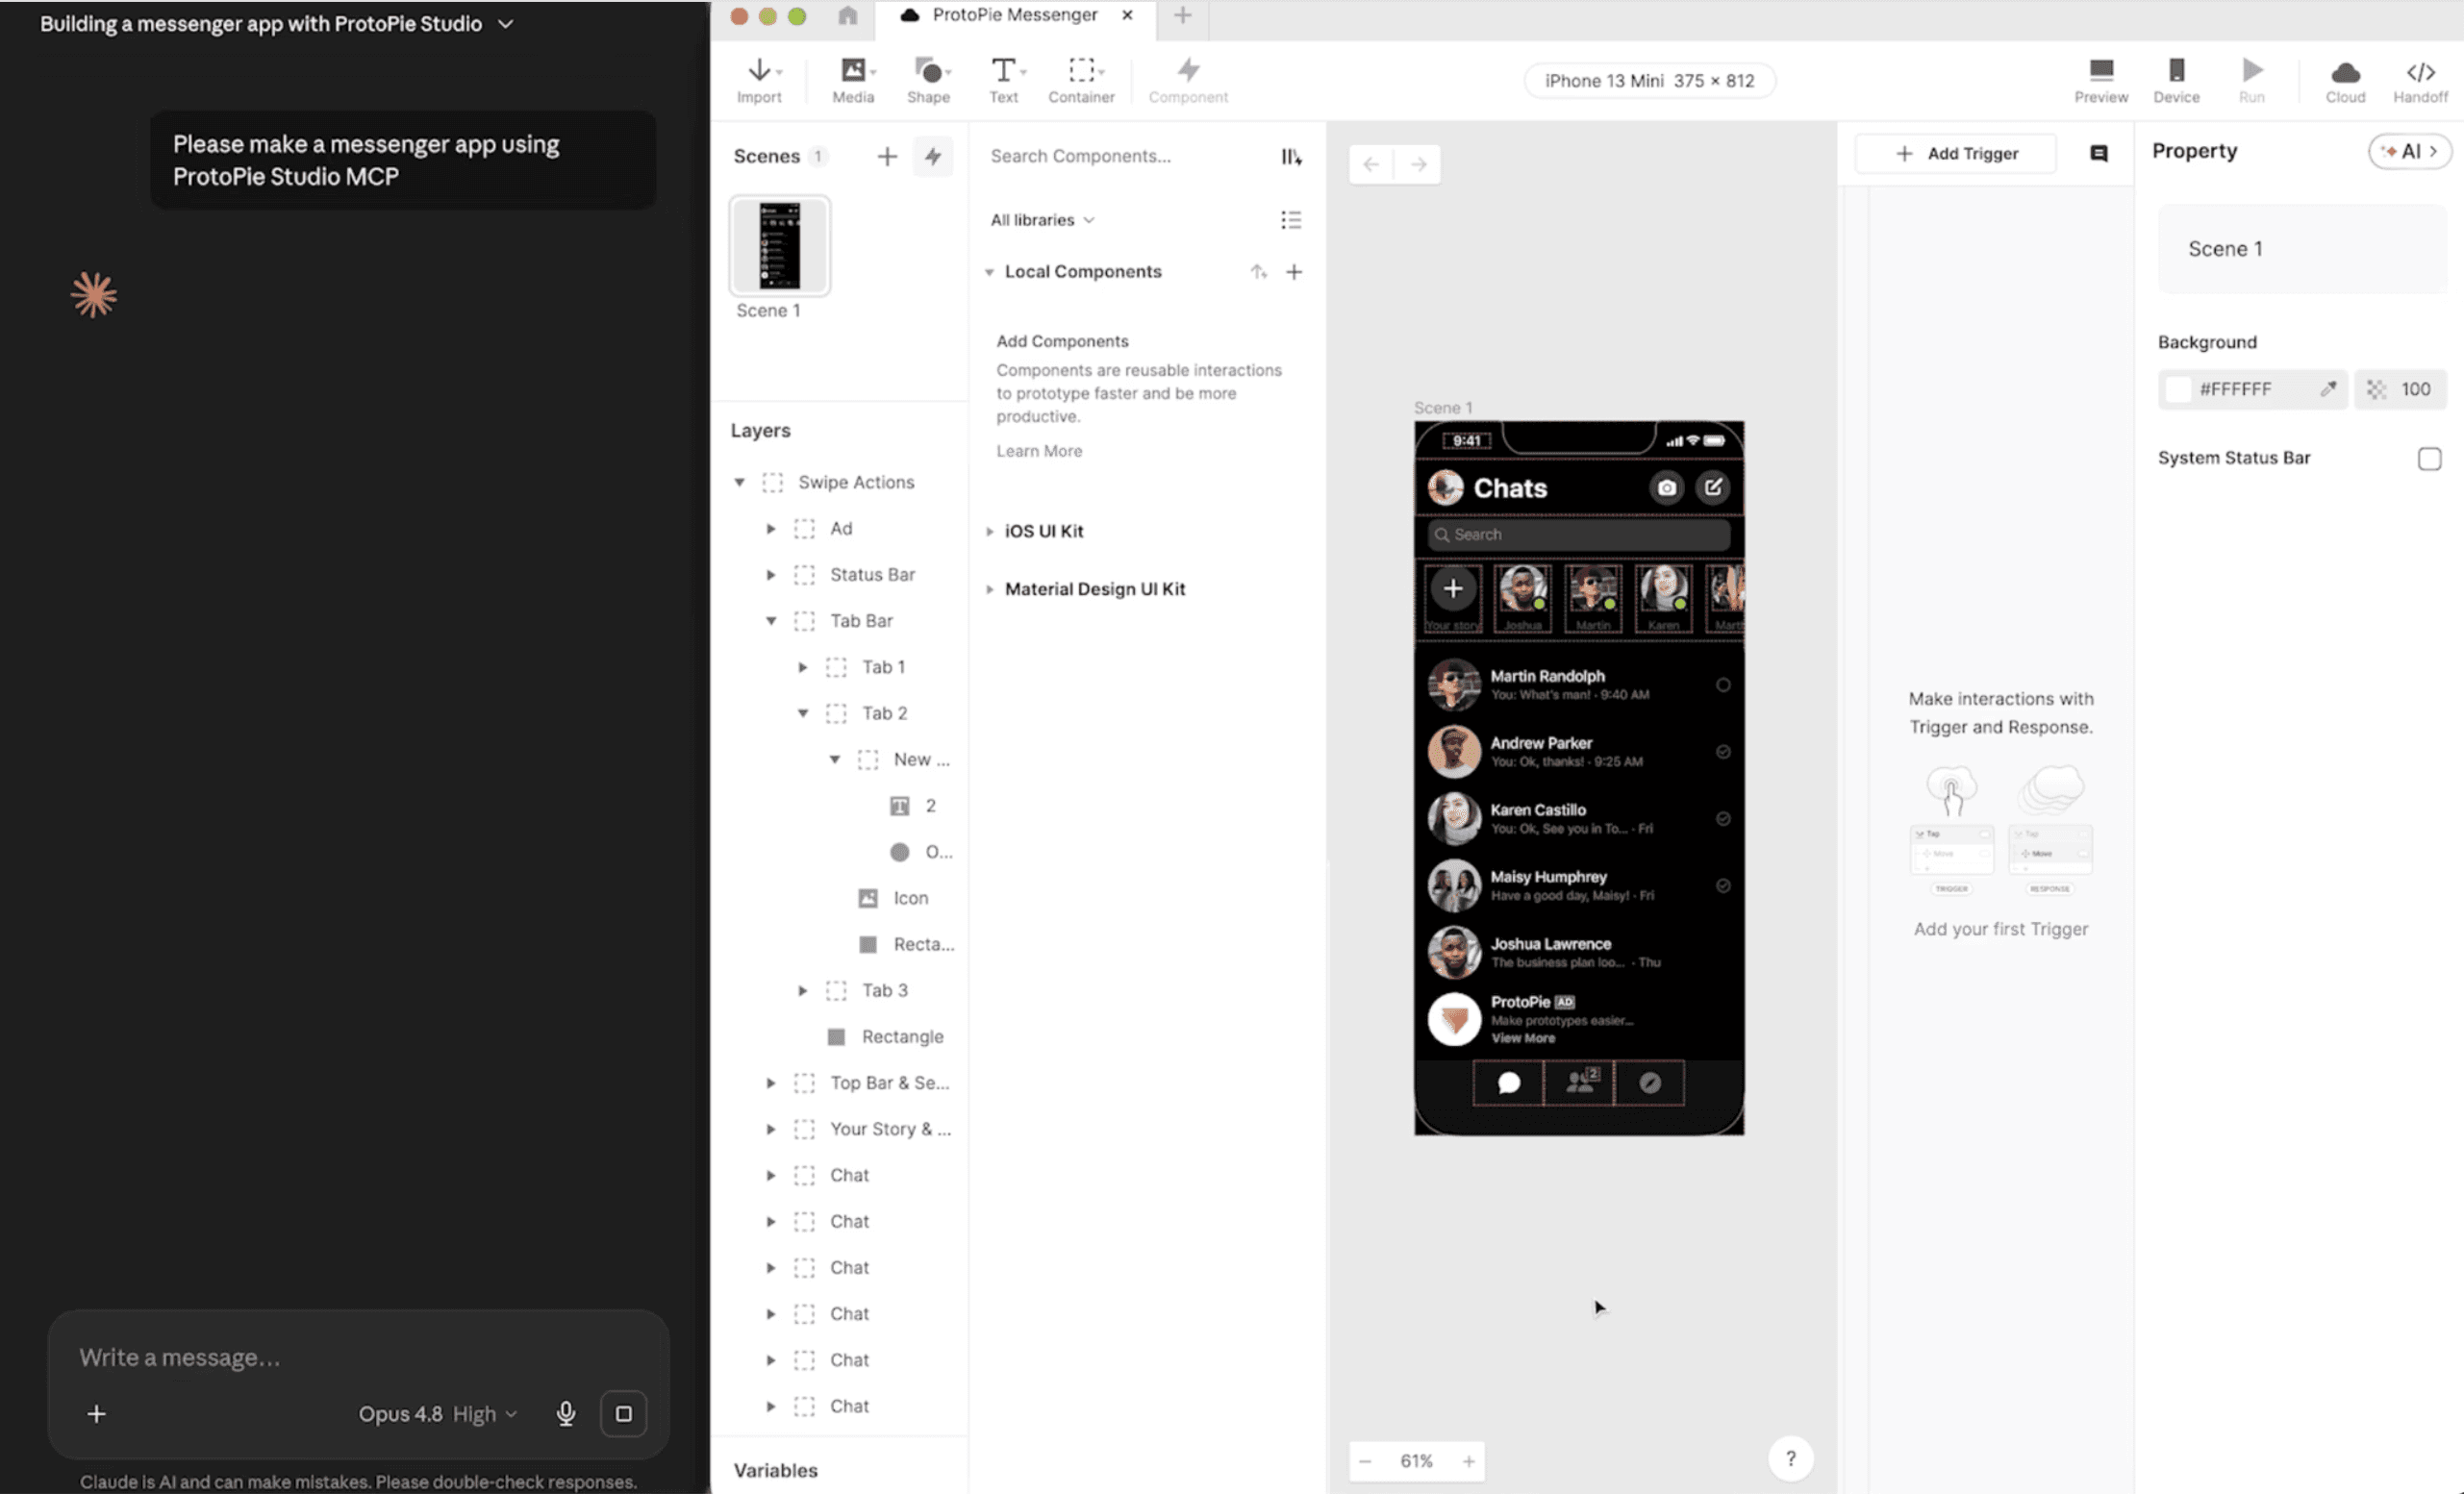Select the Shape tool
Viewport: 2464px width, 1494px height.
click(x=928, y=80)
